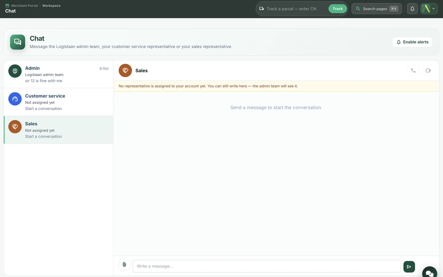This screenshot has width=443, height=277.
Task: Start a voice call with Sales
Action: pyautogui.click(x=413, y=70)
